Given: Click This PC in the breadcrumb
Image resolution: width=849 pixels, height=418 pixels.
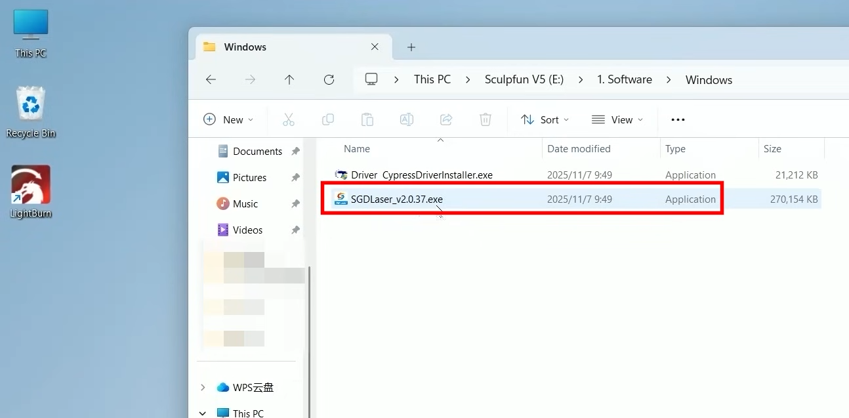Looking at the screenshot, I should coord(432,79).
